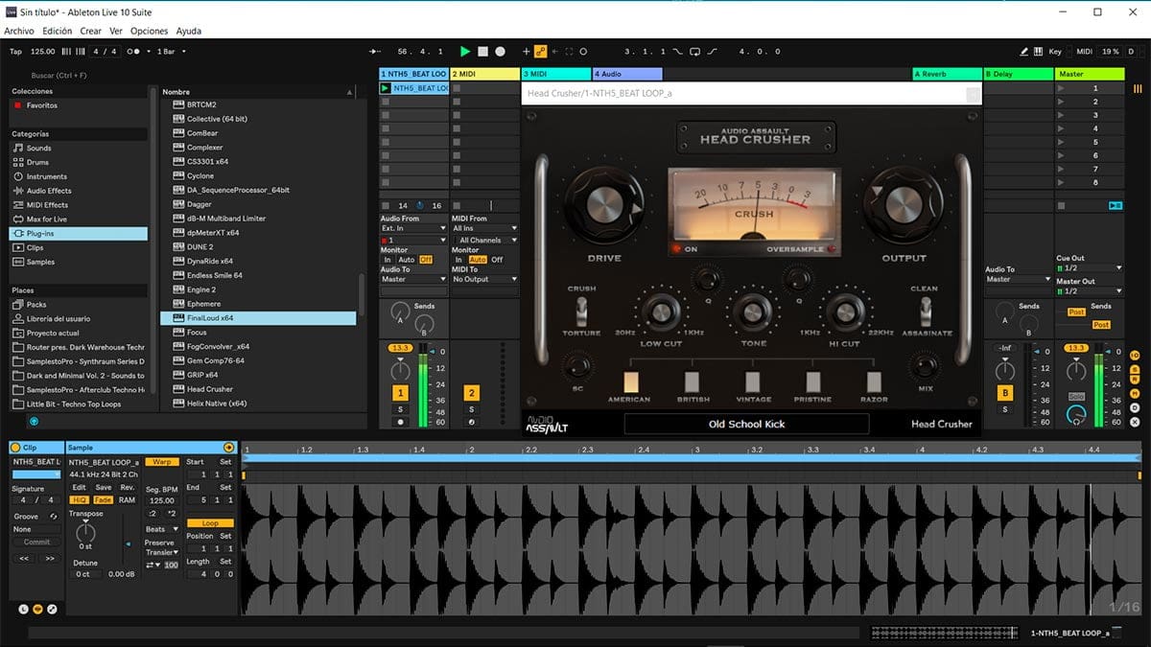
Task: Open the Audio To Master dropdown on track 1
Action: 413,279
